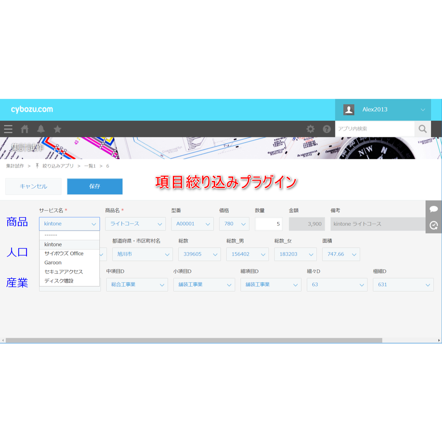The width and height of the screenshot is (442, 442).
Task: Open the 型番 A00001 dropdown
Action: (x=192, y=224)
